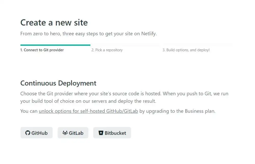Click the Create a new site heading
The image size is (255, 164).
(54, 22)
